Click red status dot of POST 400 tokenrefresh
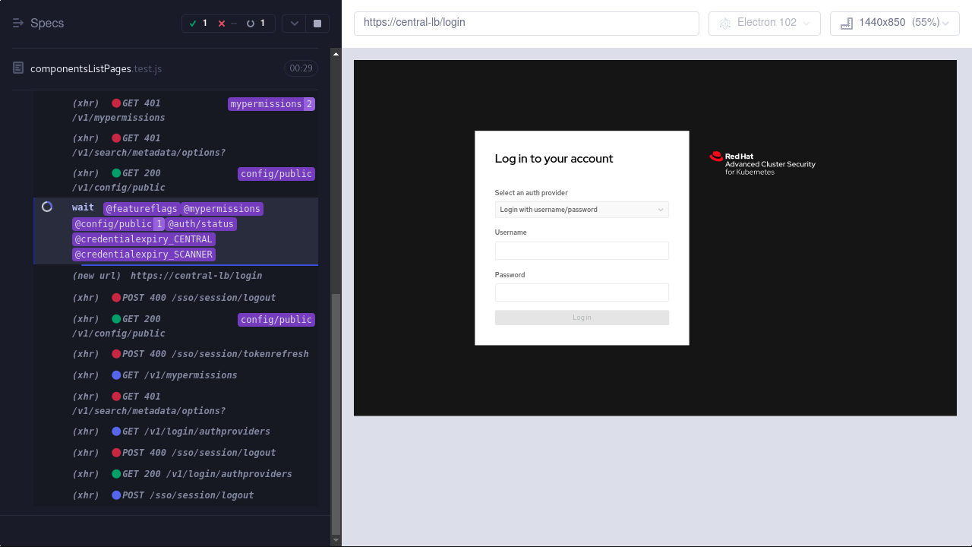 pos(116,354)
